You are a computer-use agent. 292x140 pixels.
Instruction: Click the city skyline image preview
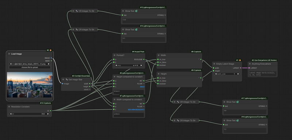[x=30, y=85]
